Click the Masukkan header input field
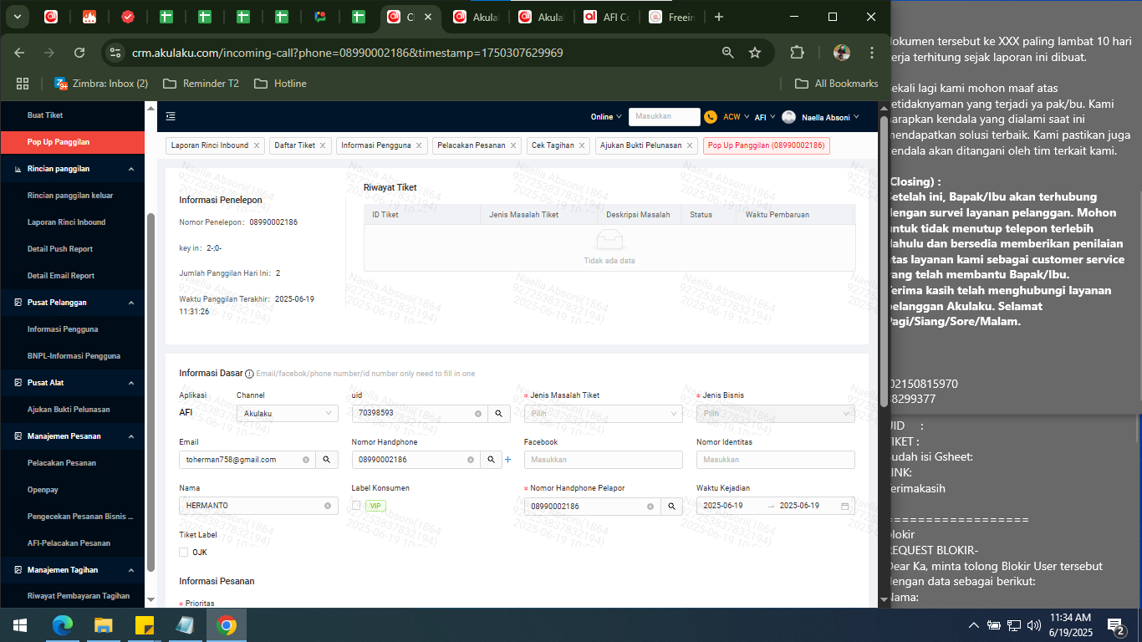The height and width of the screenshot is (642, 1142). [665, 117]
